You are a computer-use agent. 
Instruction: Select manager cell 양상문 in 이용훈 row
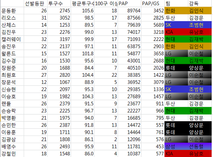200,132
